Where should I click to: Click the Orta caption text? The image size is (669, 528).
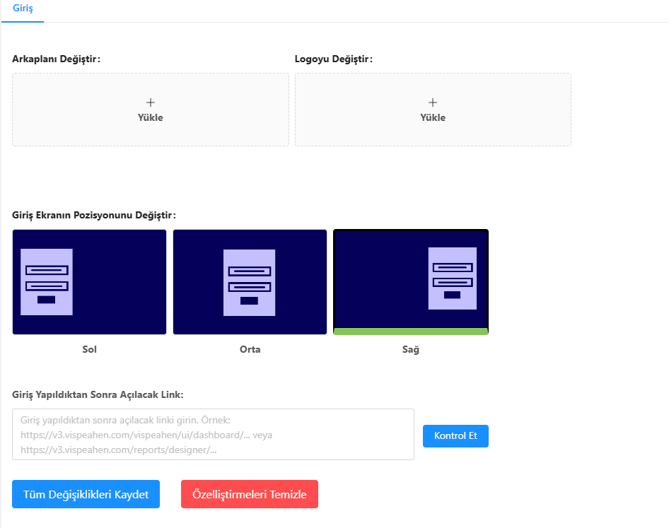click(x=250, y=349)
